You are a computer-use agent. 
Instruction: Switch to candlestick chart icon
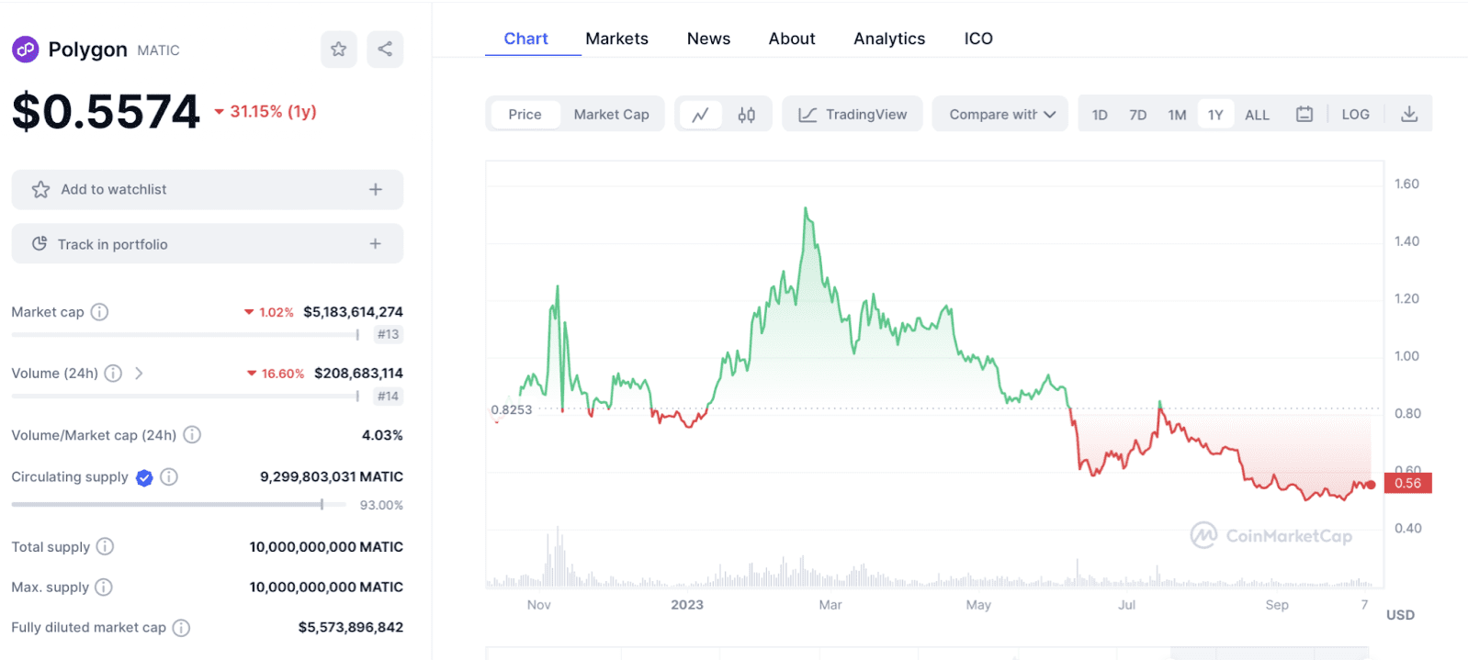coord(747,115)
